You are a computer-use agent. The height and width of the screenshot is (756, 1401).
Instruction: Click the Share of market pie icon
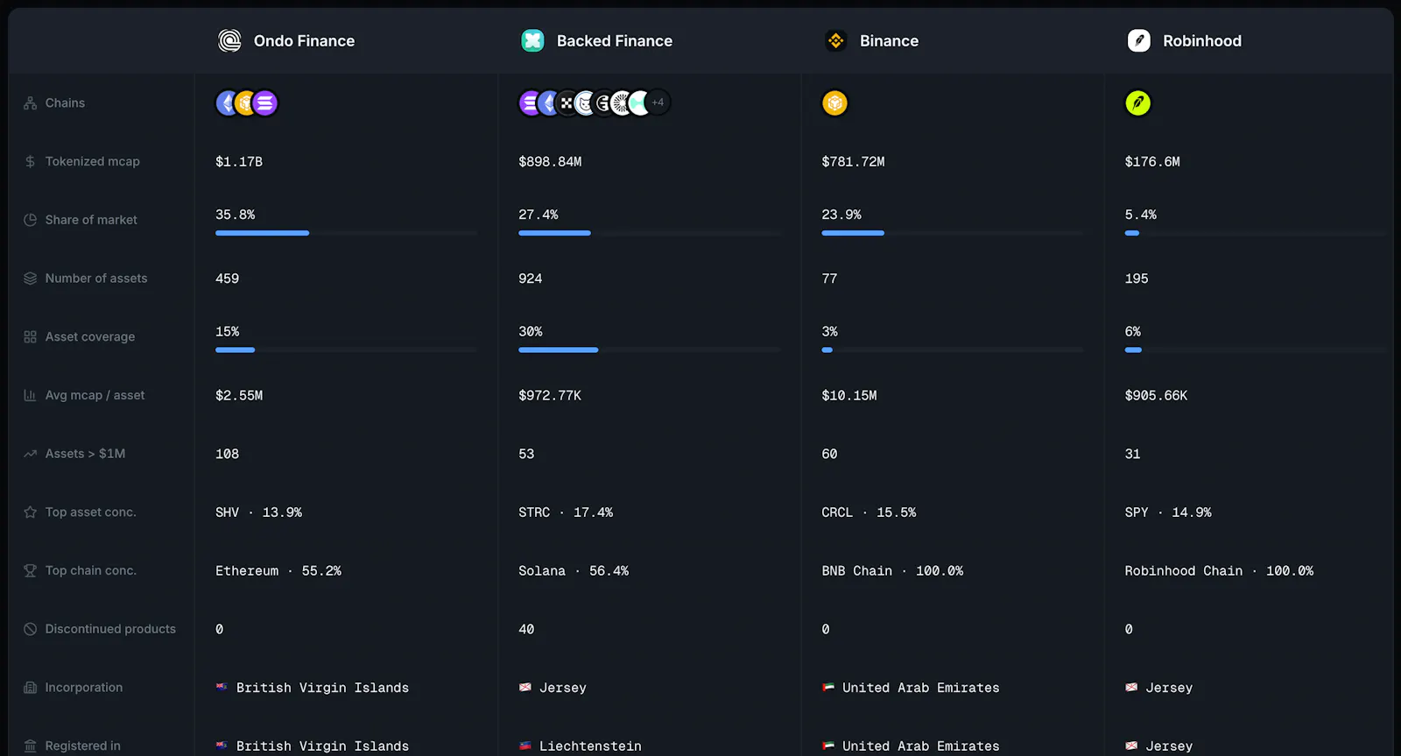pos(30,220)
